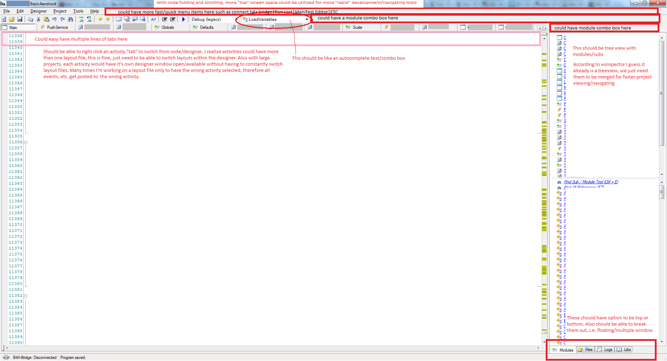667x361 pixels.
Task: Navigate backward with the yellow left arrow
Action: tap(100, 19)
